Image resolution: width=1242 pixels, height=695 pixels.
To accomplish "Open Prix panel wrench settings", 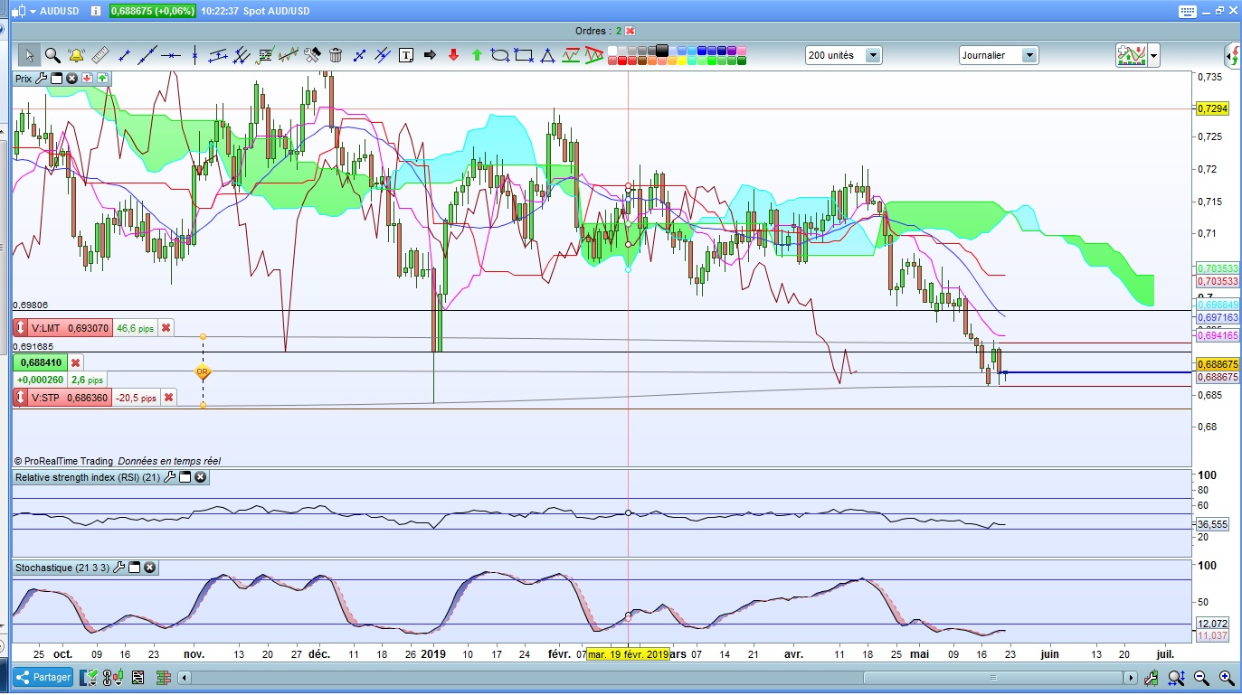I will 41,79.
